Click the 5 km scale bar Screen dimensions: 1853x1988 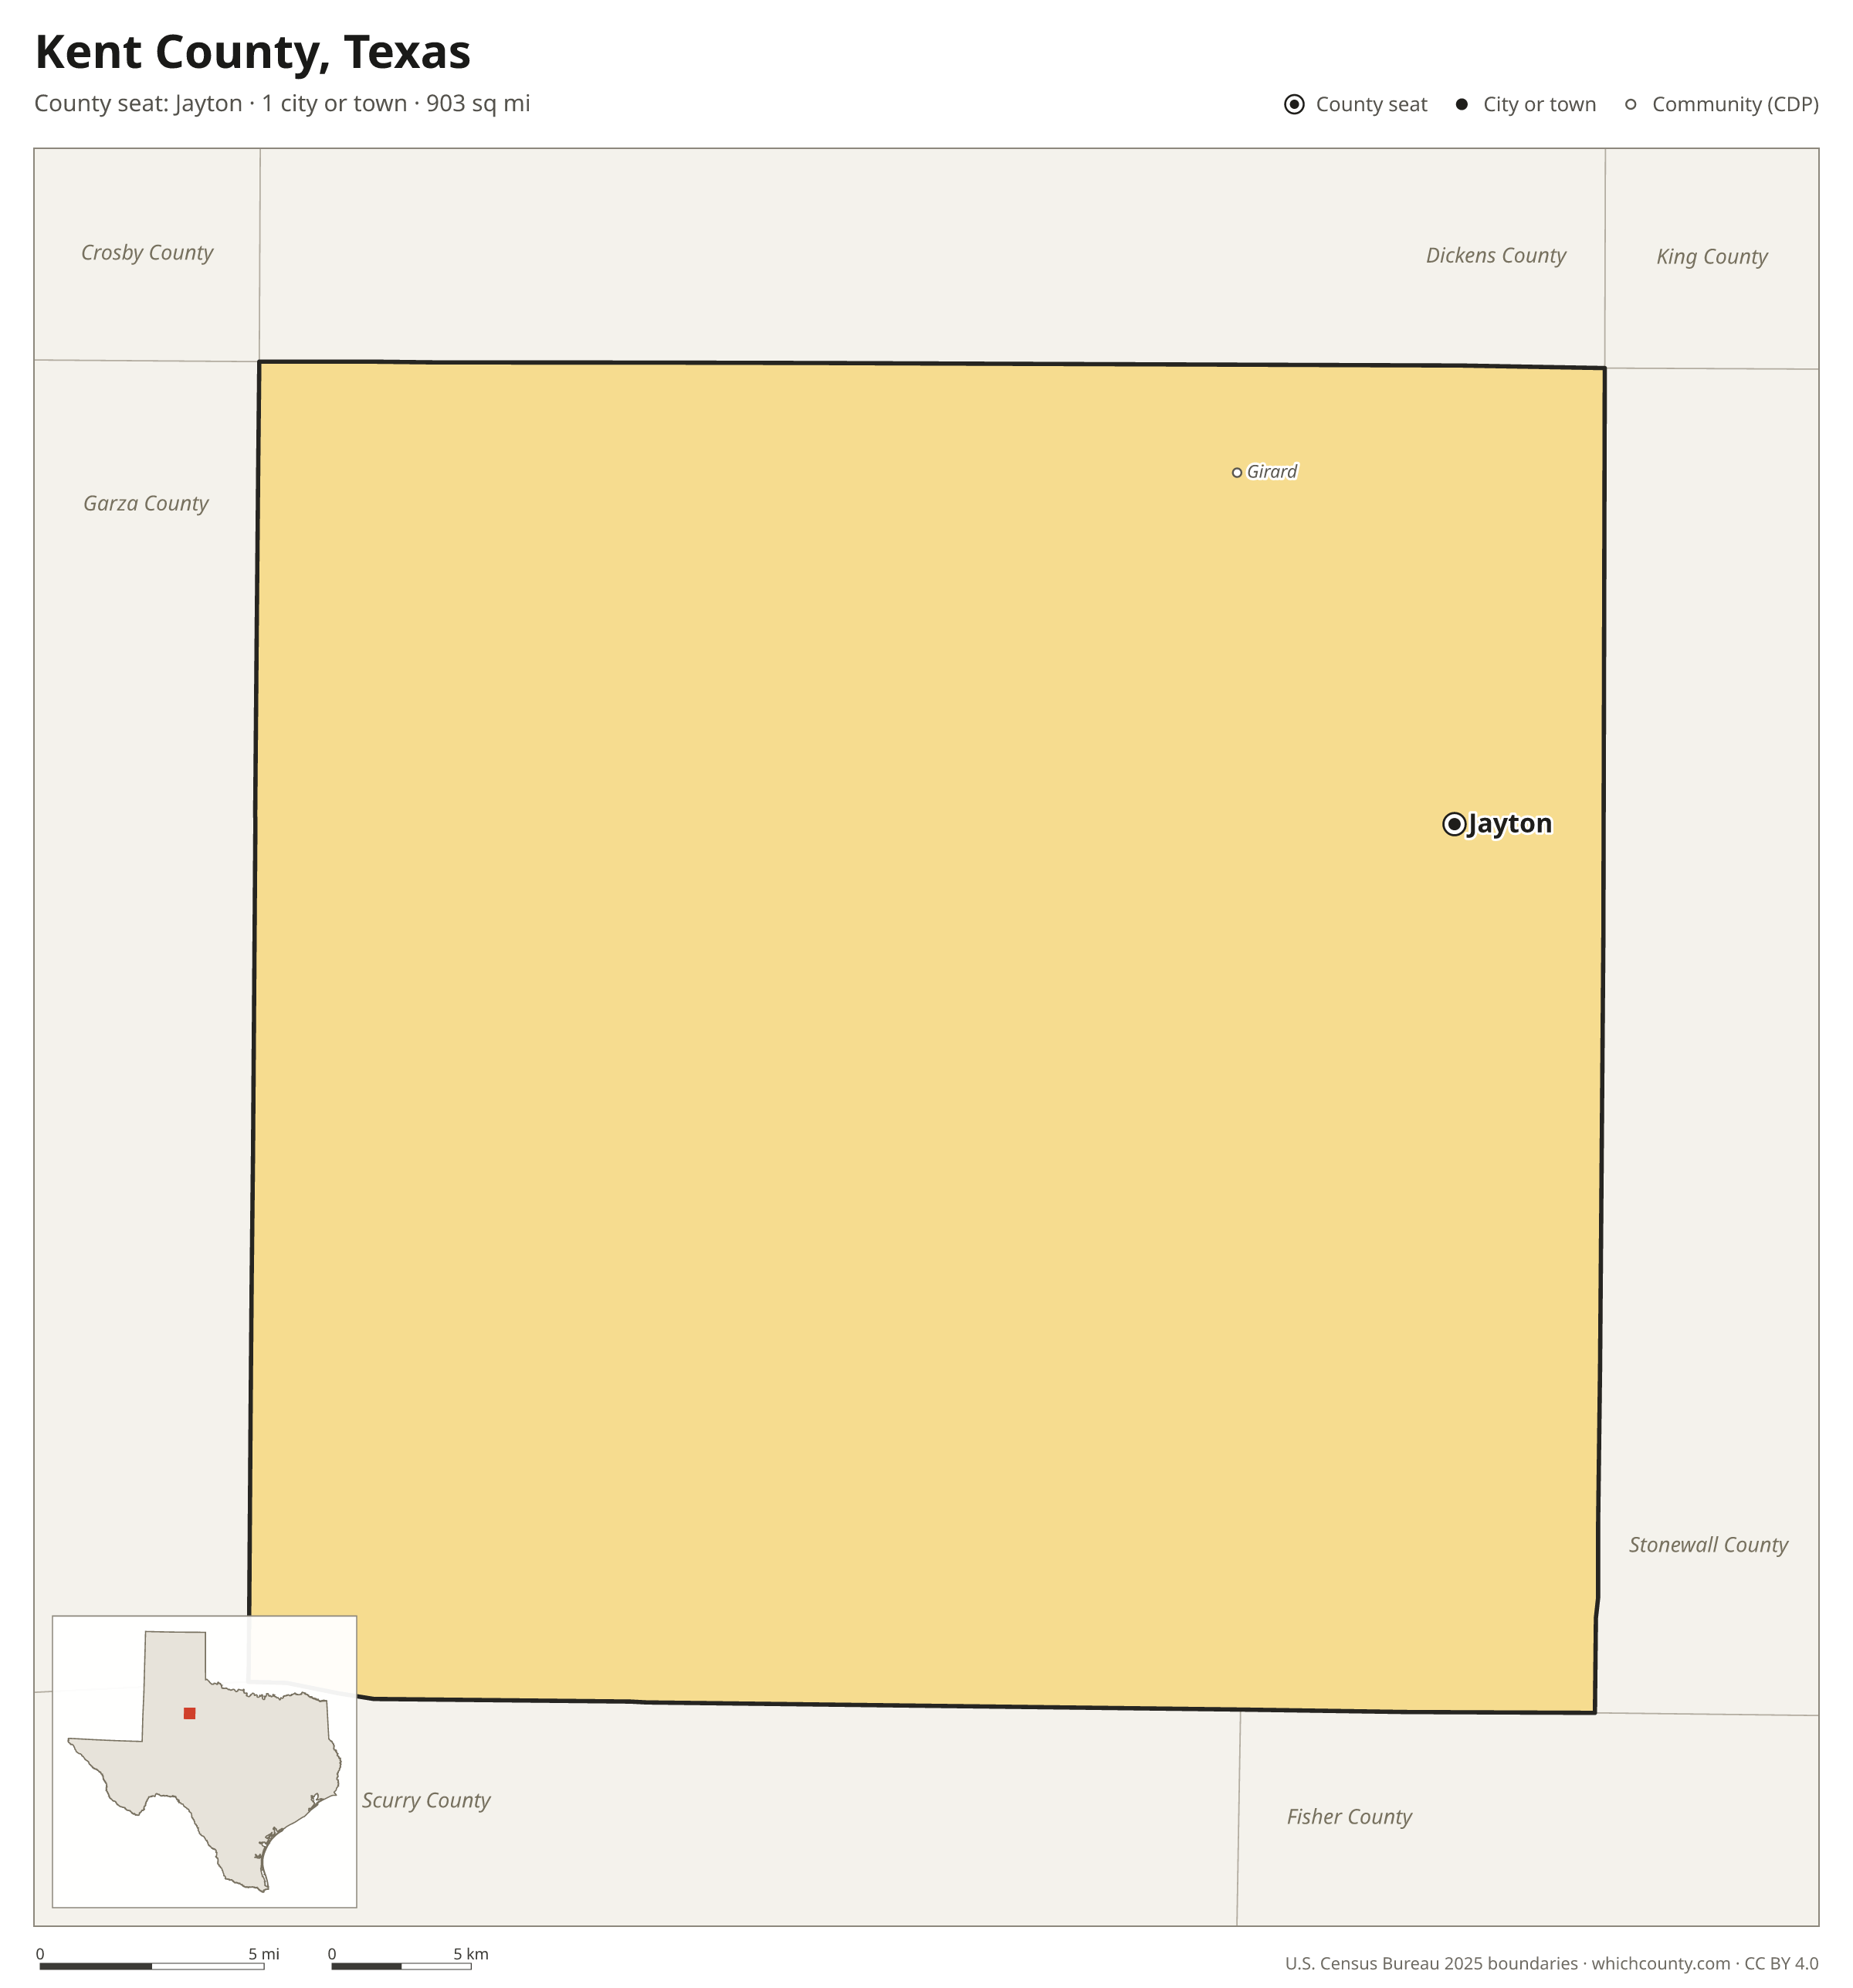click(401, 1966)
